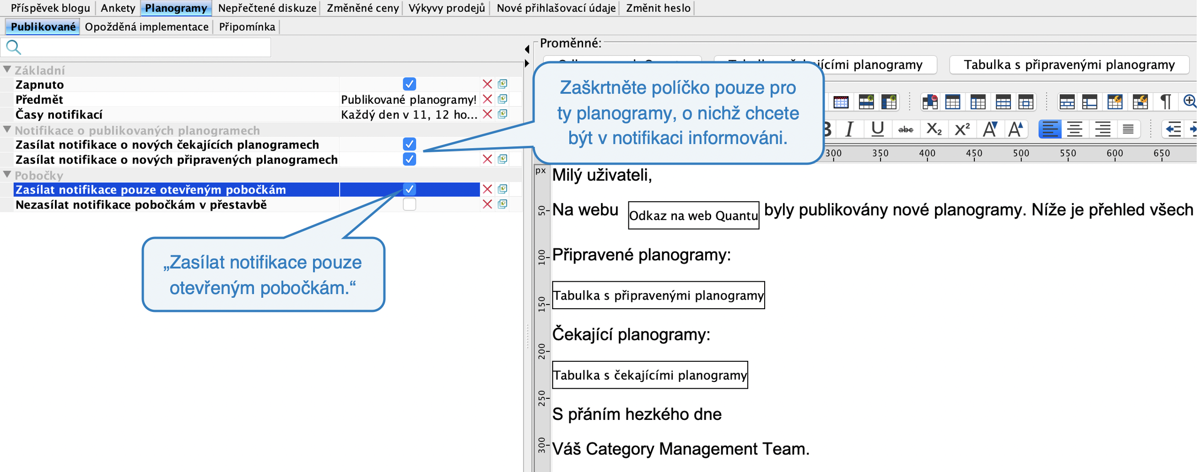Apply superscript formatting X²

pyautogui.click(x=962, y=129)
